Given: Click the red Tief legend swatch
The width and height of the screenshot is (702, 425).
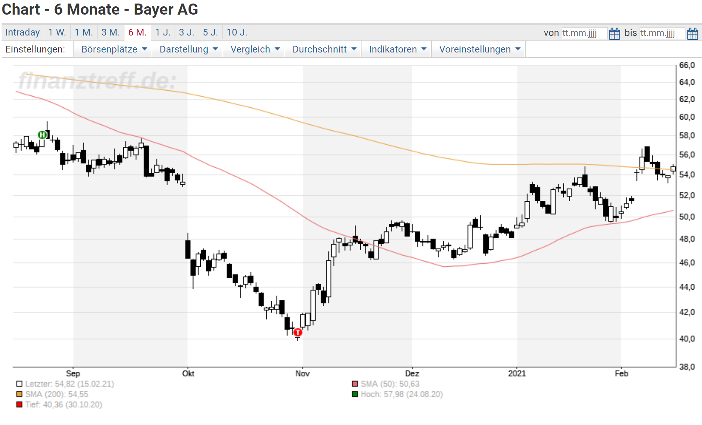Looking at the screenshot, I should coord(19,404).
